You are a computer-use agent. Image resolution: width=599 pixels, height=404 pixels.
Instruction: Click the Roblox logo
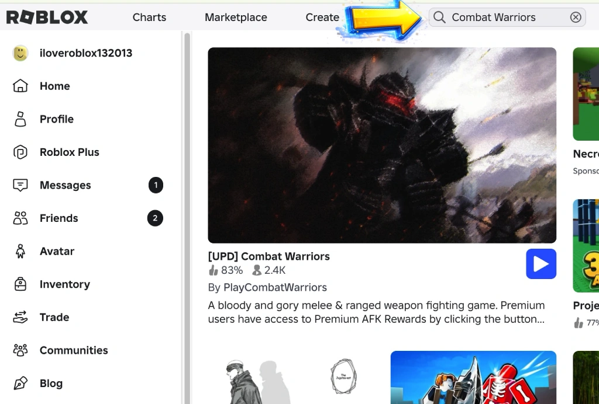pos(47,17)
